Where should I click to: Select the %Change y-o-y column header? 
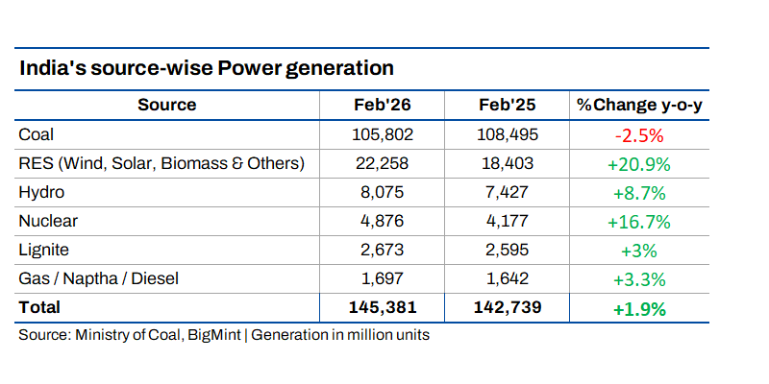coord(639,105)
